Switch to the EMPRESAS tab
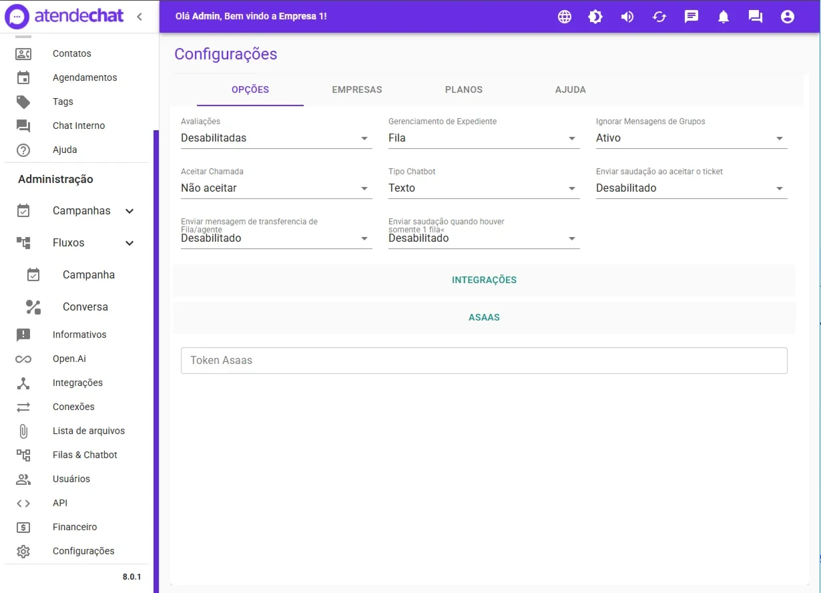Viewport: 821px width, 593px height. (357, 89)
